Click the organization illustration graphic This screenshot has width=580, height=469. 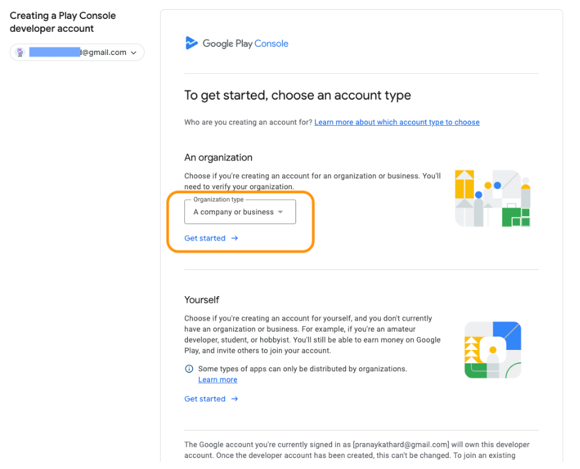[493, 198]
